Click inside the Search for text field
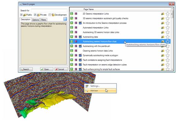The width and height of the screenshot is (177, 121). click(x=49, y=10)
